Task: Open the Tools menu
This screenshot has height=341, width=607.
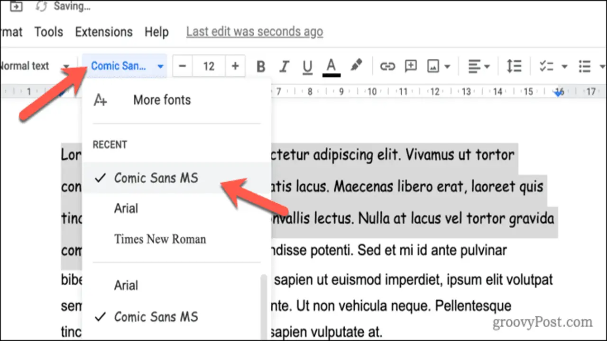Action: pyautogui.click(x=49, y=32)
